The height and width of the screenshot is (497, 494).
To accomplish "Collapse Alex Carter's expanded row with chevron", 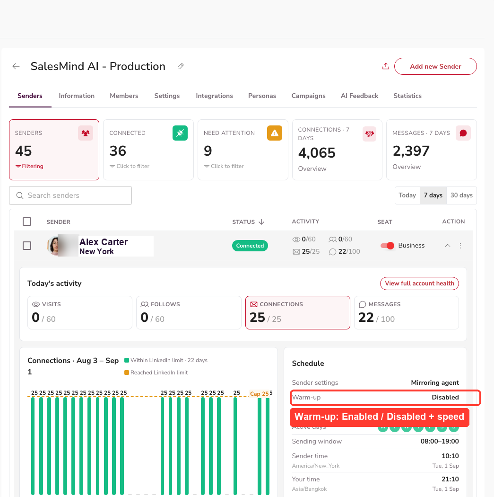I will 448,246.
